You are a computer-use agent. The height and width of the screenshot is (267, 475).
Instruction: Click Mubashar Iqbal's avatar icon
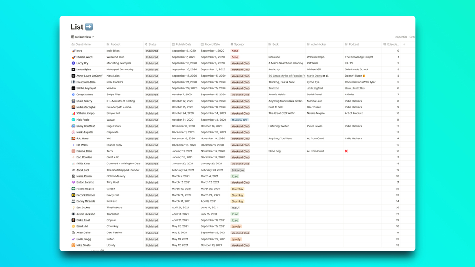(73, 107)
